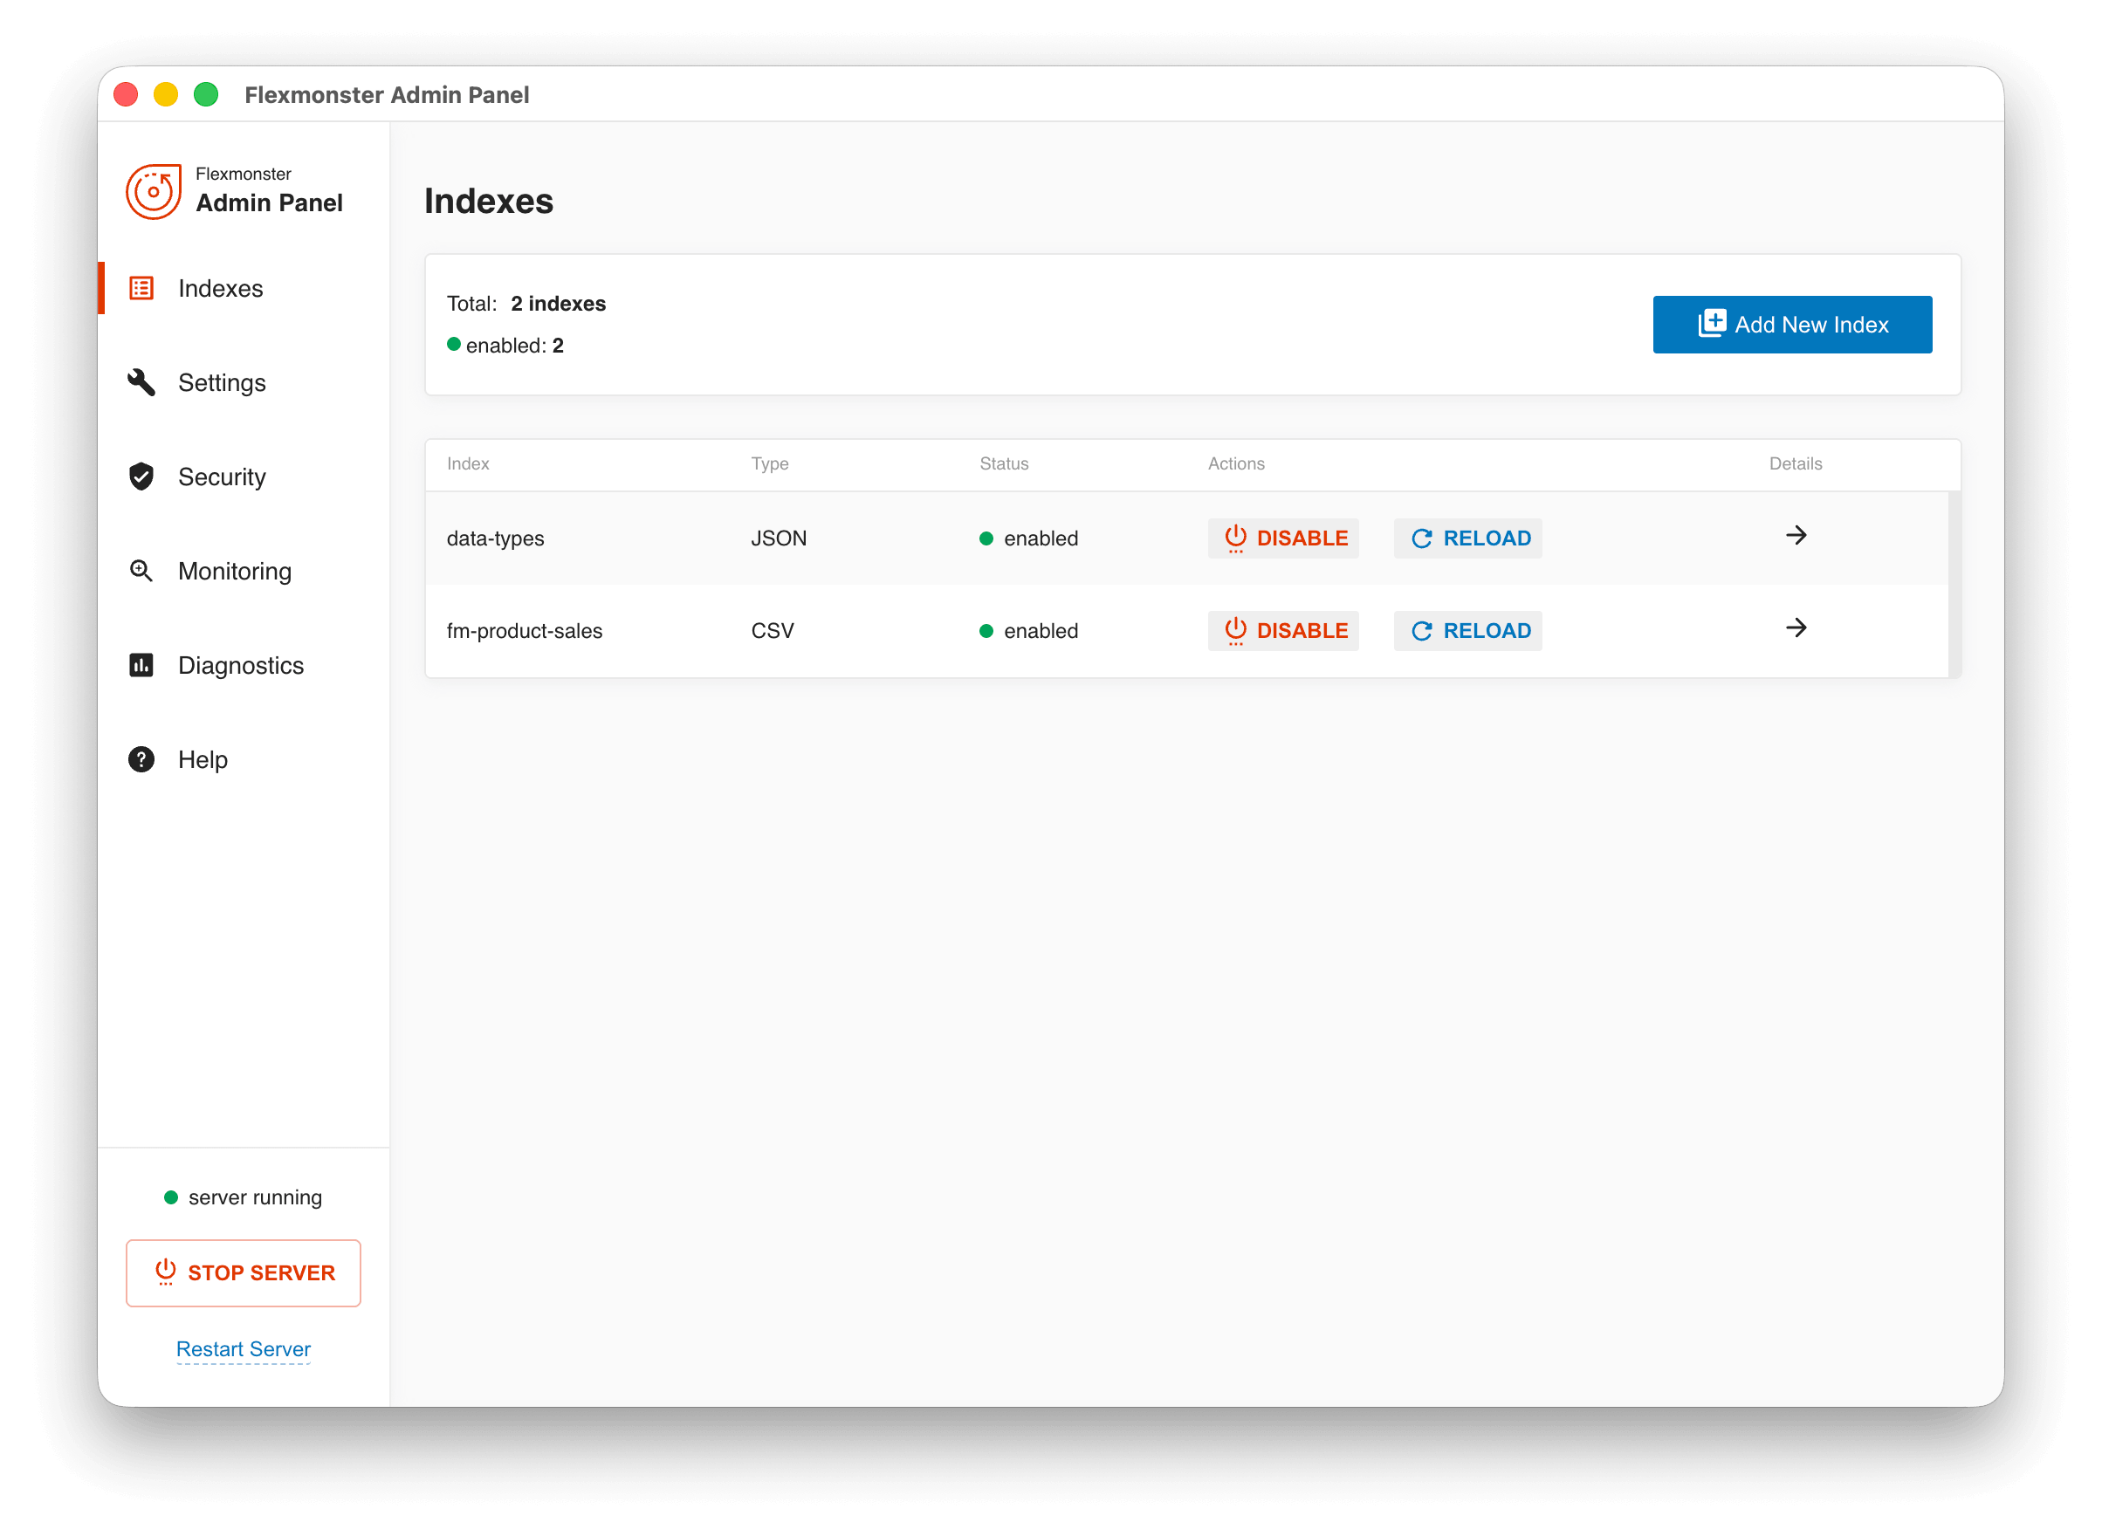Click enabled status of data-types row
2102x1536 pixels.
coord(1028,538)
